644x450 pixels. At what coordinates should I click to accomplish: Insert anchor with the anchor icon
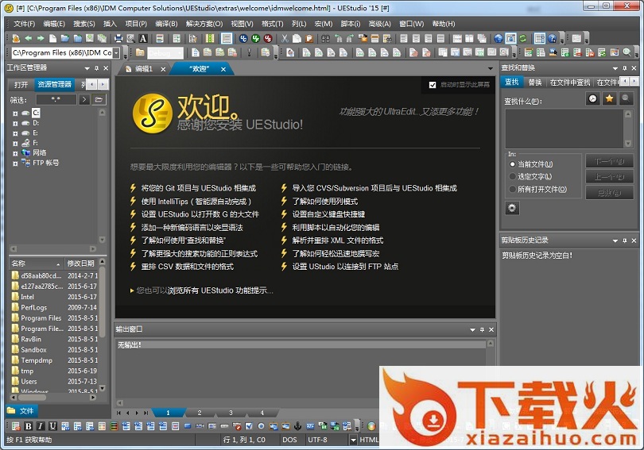click(x=298, y=426)
